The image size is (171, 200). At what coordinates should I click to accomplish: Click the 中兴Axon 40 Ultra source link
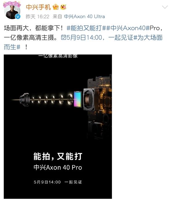pyautogui.click(x=84, y=17)
